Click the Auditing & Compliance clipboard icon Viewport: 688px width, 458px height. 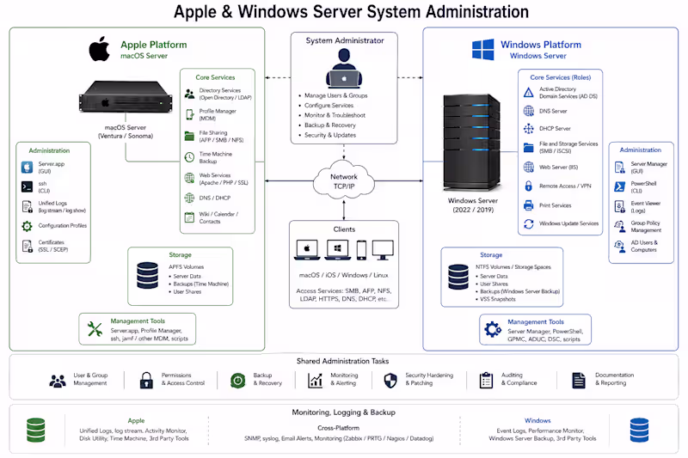486,381
